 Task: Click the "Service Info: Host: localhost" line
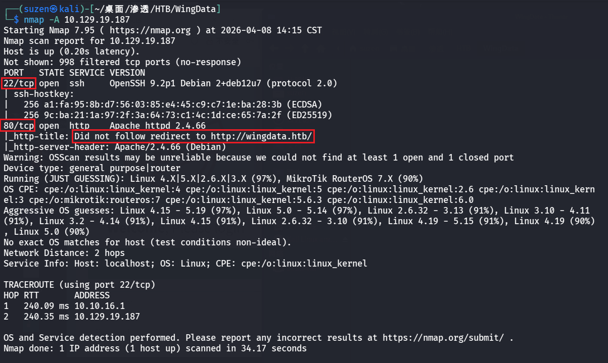pyautogui.click(x=185, y=264)
